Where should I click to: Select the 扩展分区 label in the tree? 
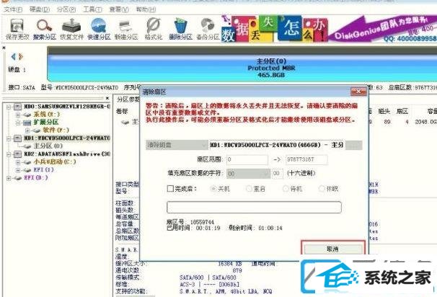coord(46,122)
